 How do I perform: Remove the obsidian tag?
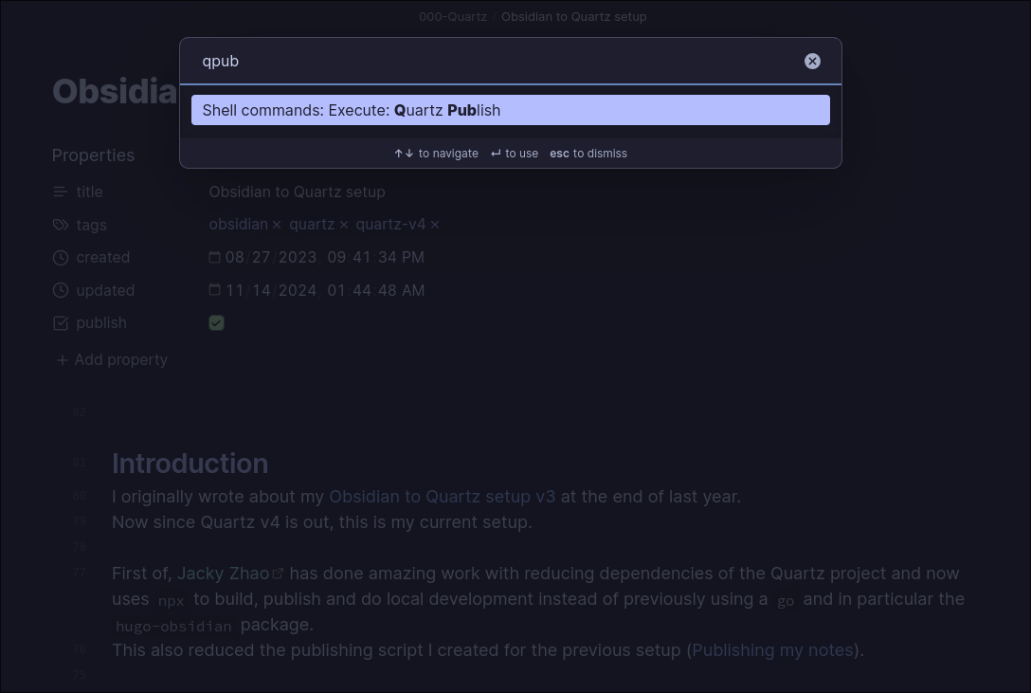pyautogui.click(x=277, y=225)
